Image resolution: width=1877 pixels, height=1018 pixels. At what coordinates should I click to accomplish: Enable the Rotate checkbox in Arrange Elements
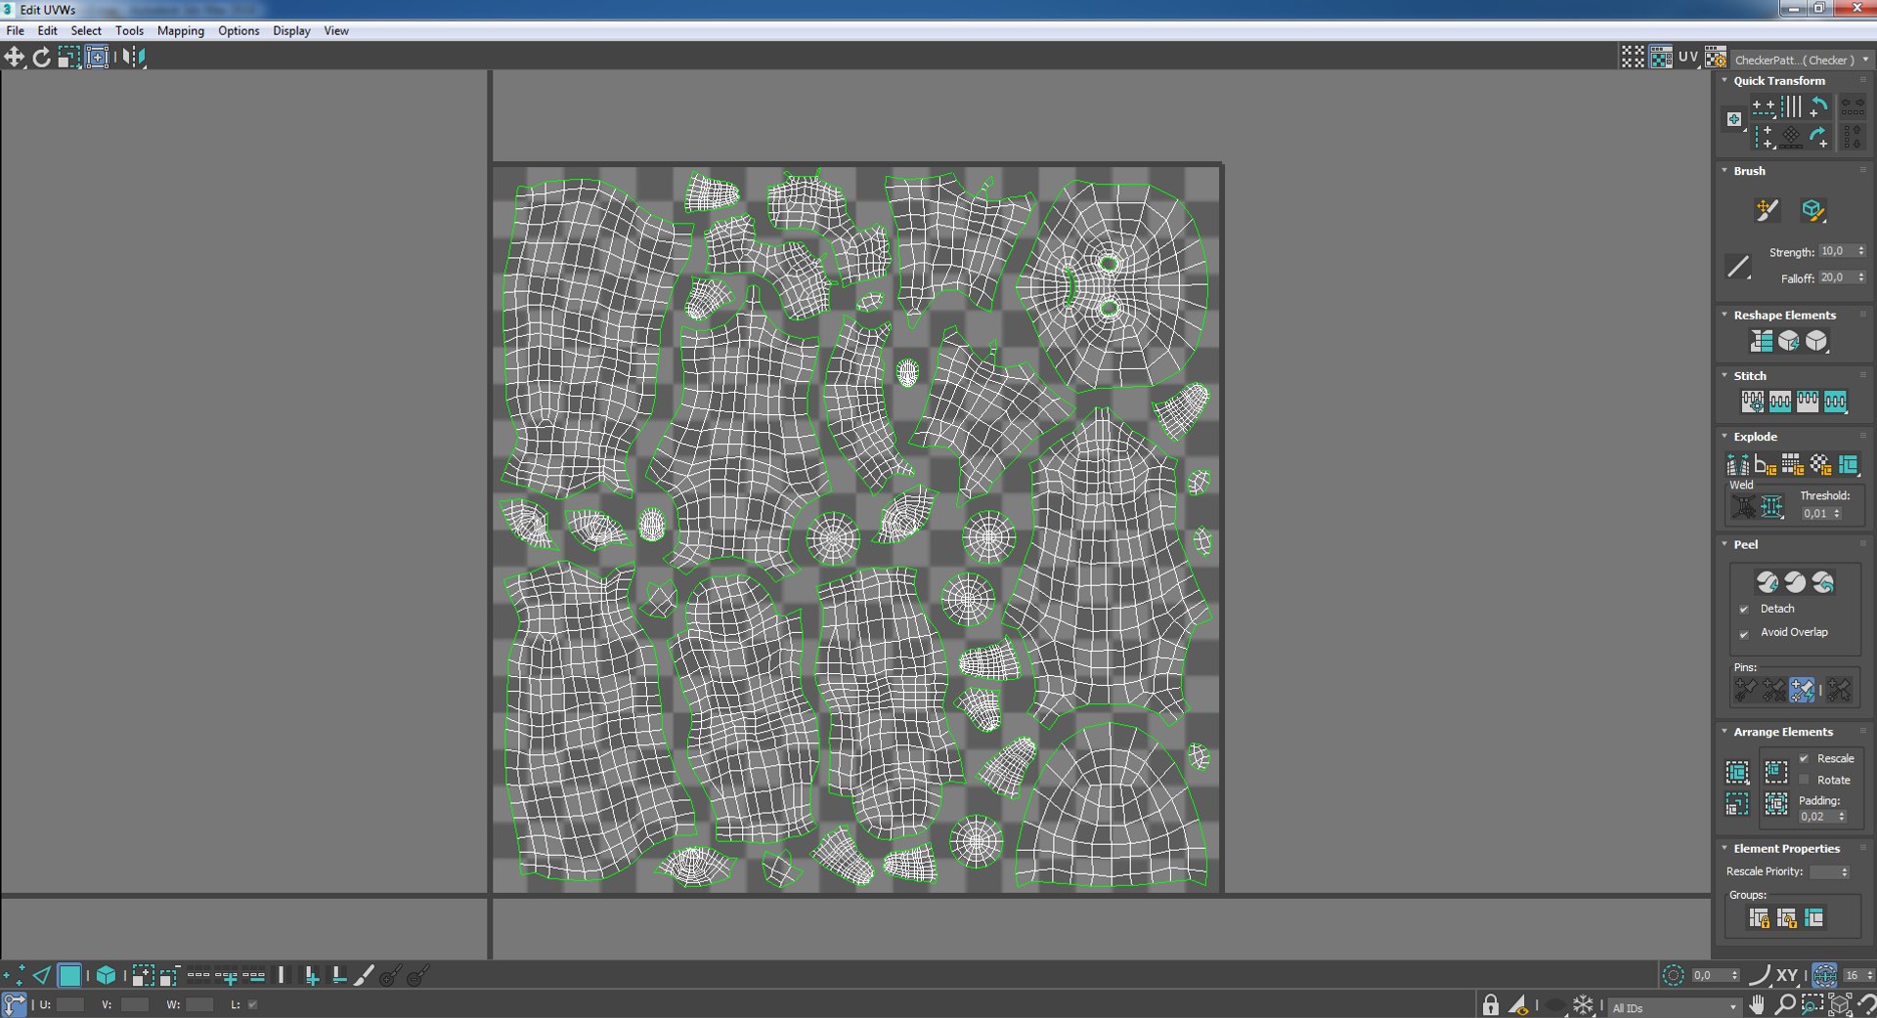[1804, 780]
